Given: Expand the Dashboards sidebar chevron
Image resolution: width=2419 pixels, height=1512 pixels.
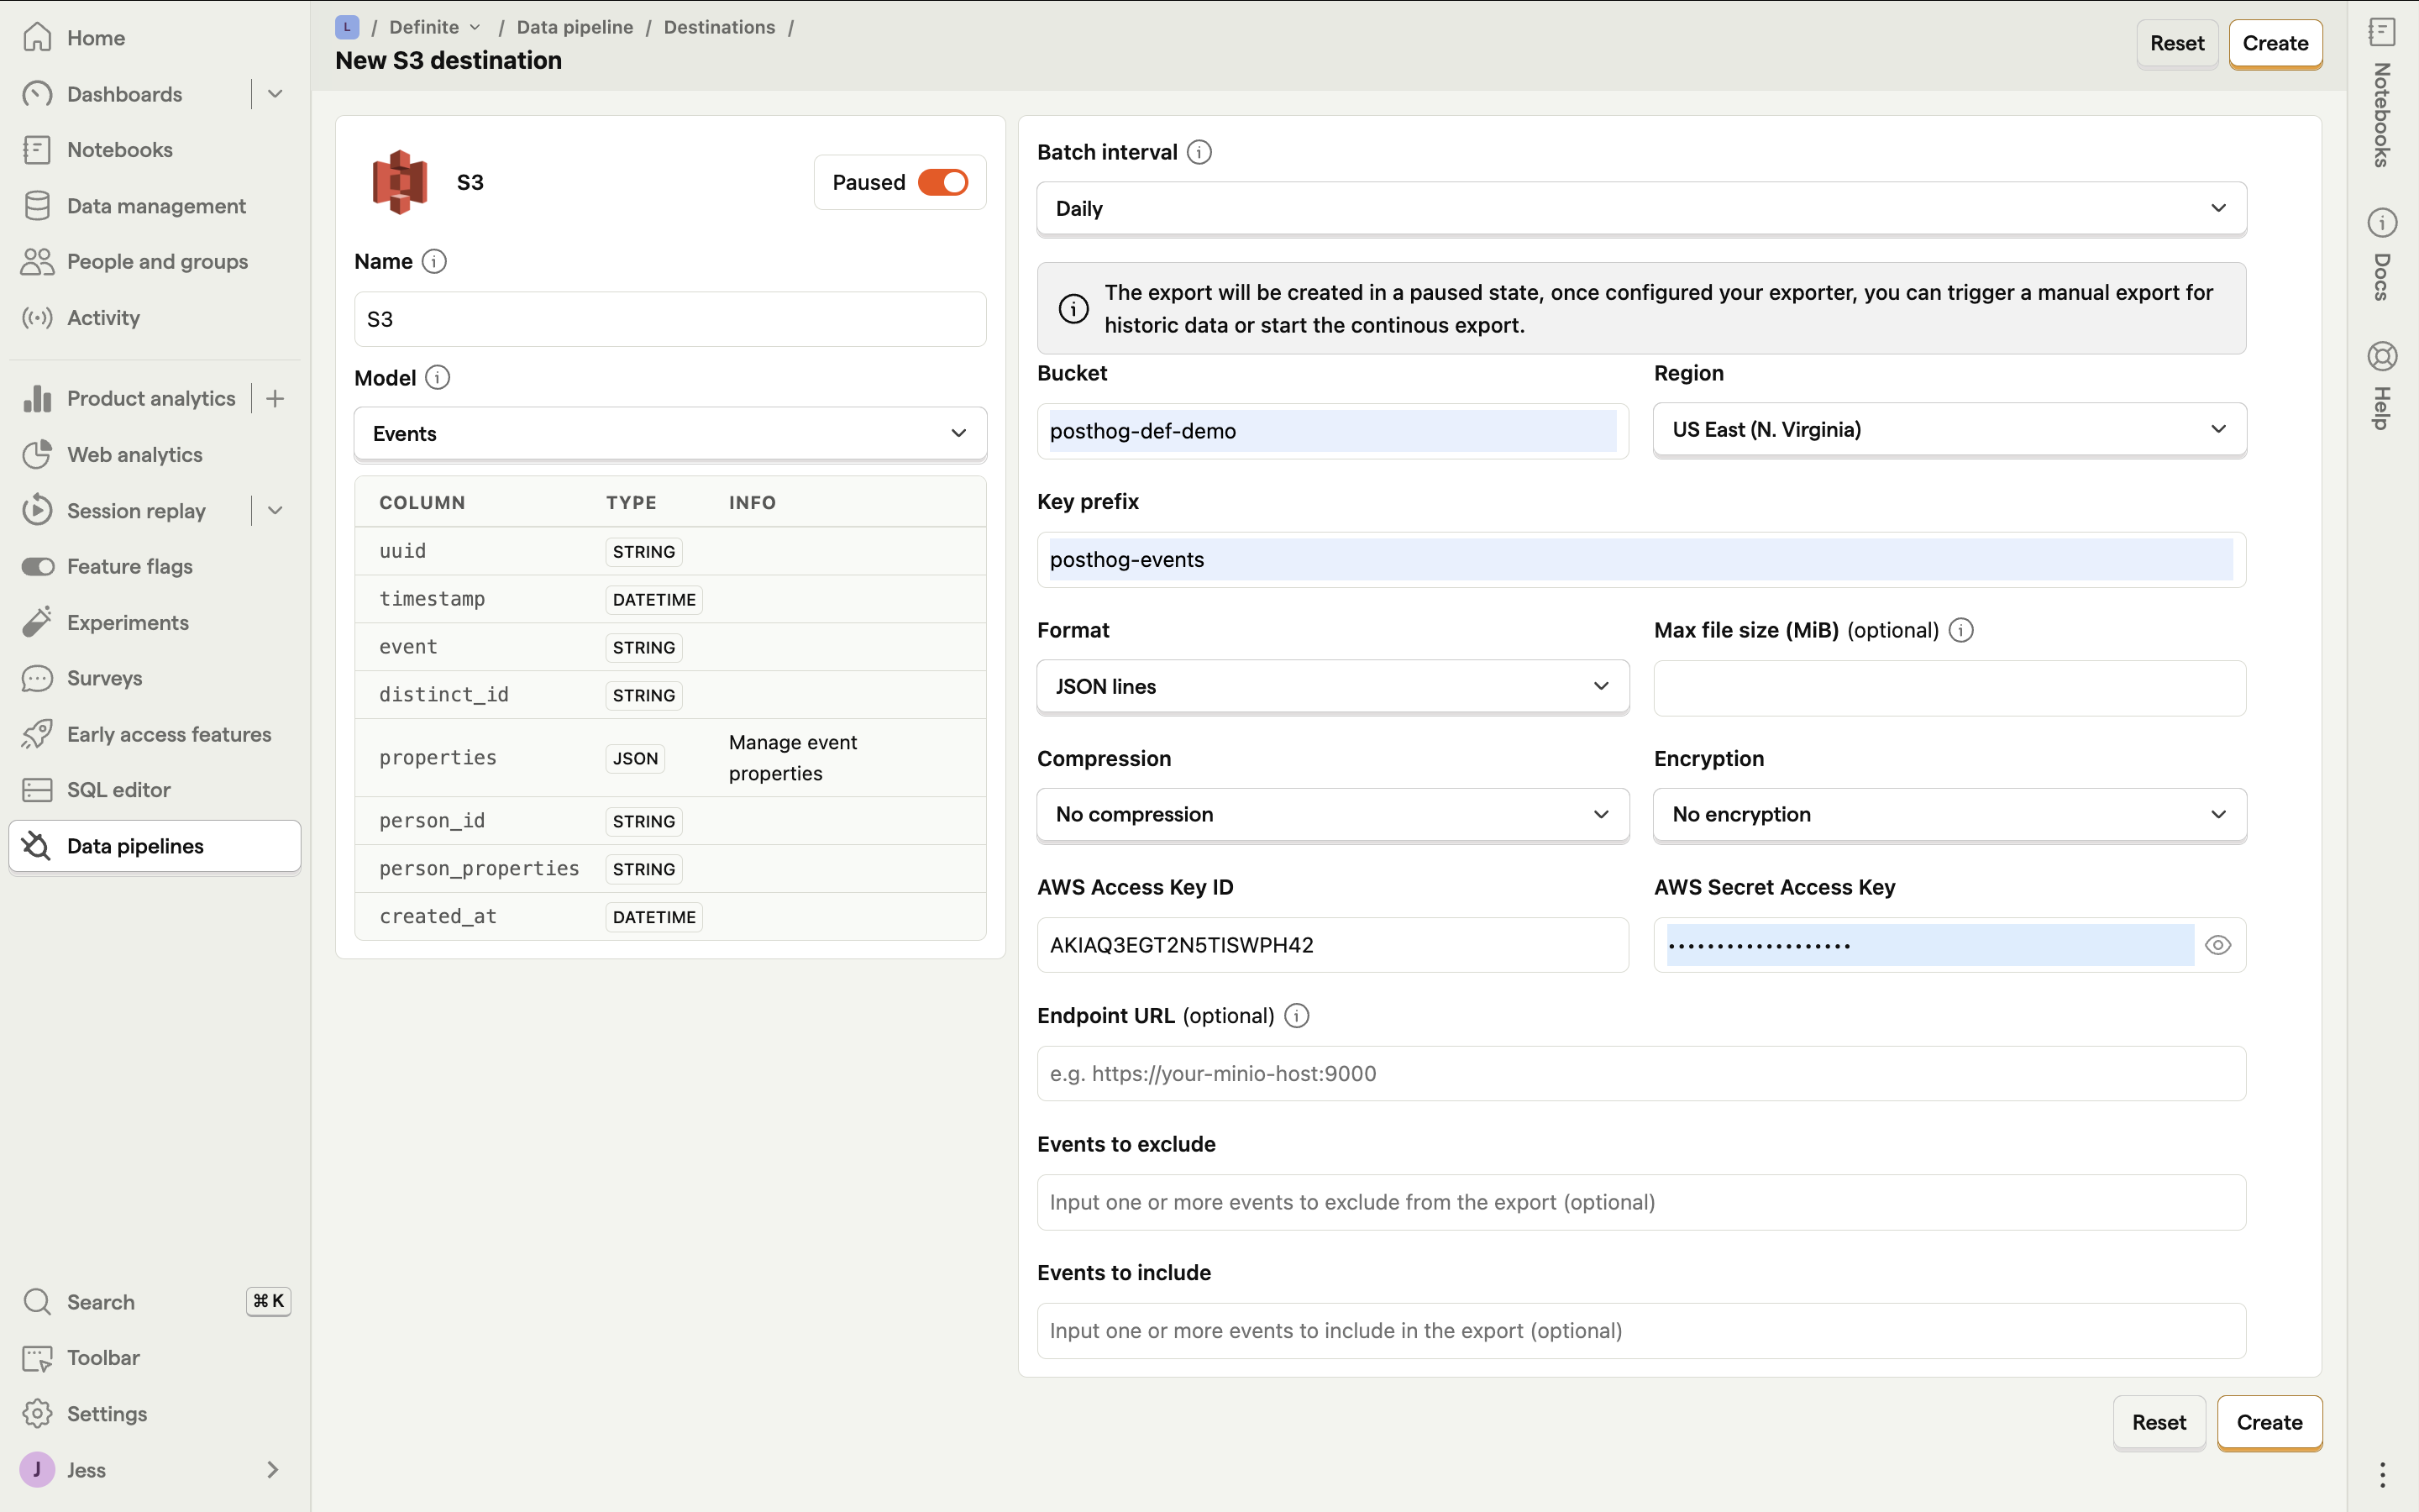Looking at the screenshot, I should [x=275, y=94].
